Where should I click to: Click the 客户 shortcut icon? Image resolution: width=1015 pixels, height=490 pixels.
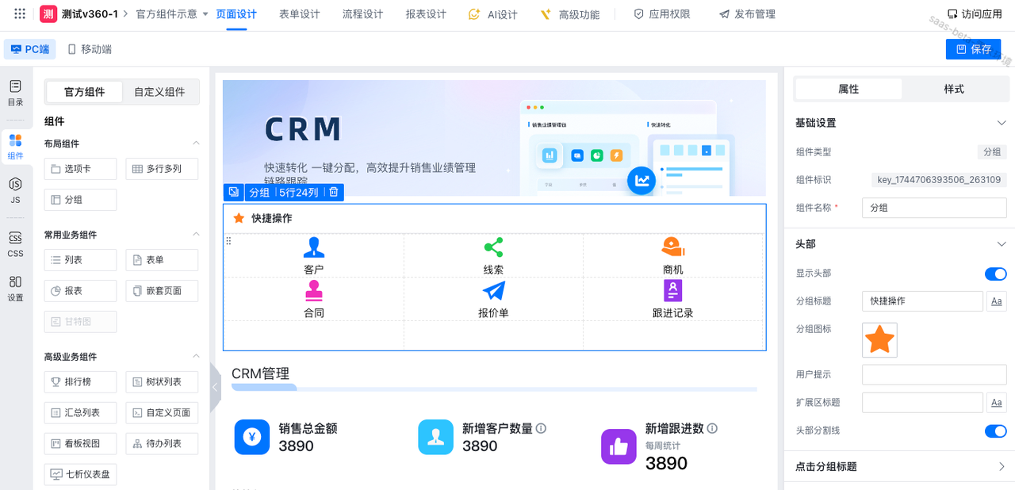[314, 247]
